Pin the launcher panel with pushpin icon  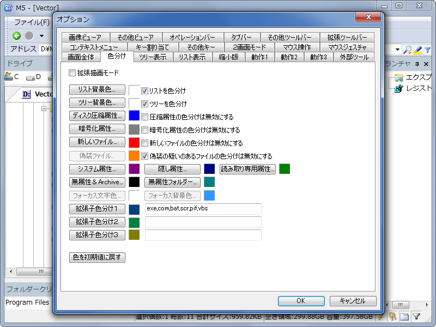pos(417,64)
